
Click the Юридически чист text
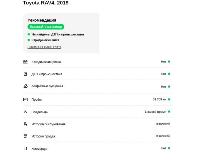(x=45, y=40)
